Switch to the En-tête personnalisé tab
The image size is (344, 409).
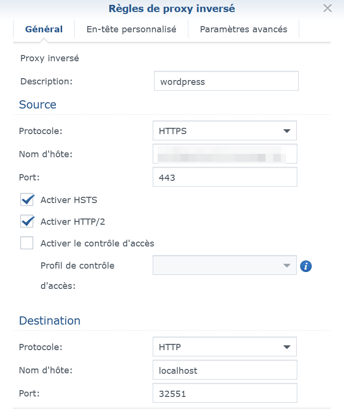(x=131, y=29)
